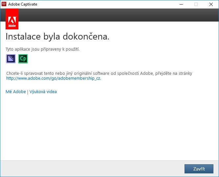Open the adobemembership_cz web link
219x177 pixels.
click(54, 78)
